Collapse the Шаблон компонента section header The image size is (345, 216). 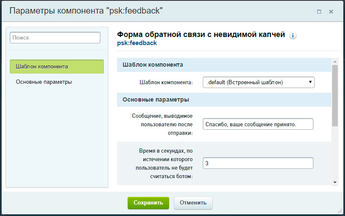point(224,65)
